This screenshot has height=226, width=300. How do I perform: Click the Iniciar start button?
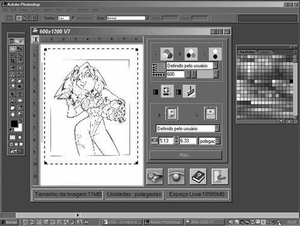[9, 222]
